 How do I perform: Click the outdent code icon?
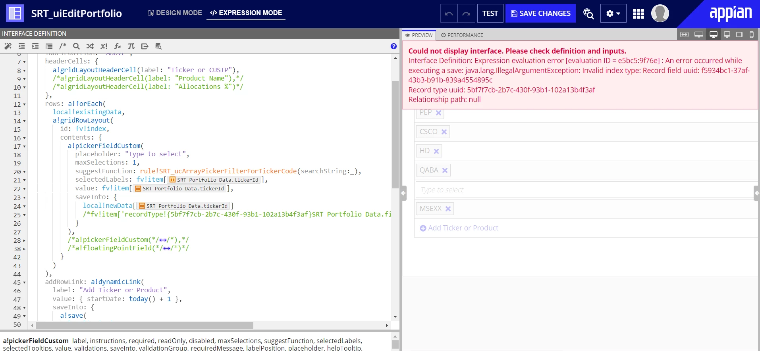click(21, 46)
